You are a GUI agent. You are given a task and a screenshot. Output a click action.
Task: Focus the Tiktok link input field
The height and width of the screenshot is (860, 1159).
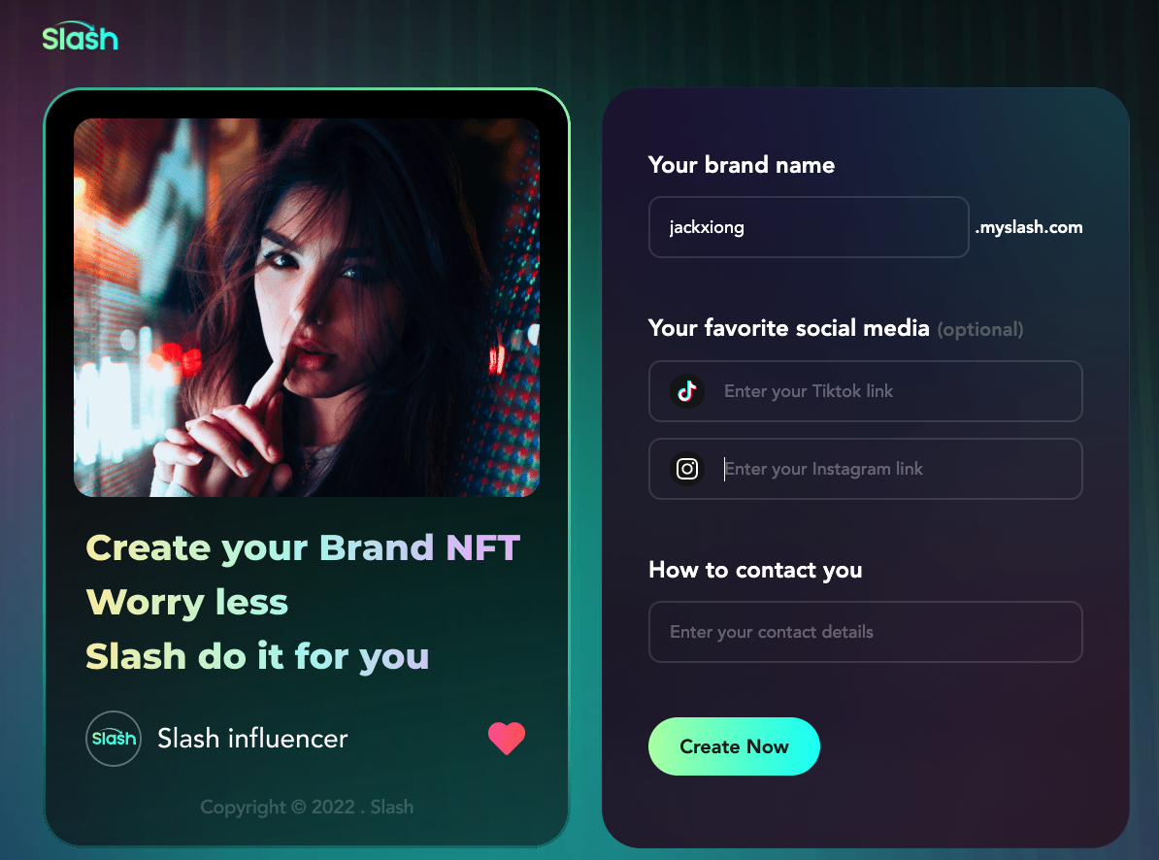(866, 391)
